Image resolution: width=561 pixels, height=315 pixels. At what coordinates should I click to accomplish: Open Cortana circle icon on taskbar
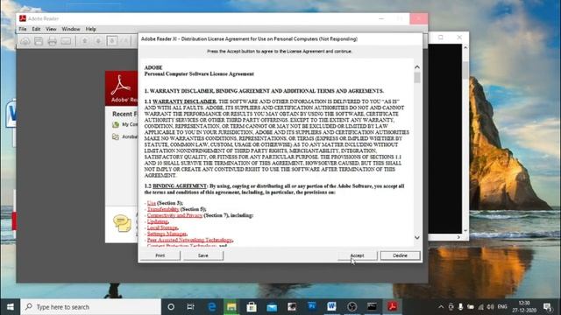pos(171,307)
